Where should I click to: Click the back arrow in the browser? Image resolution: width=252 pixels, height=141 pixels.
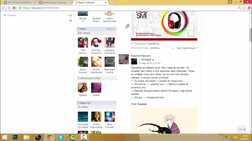[3, 8]
